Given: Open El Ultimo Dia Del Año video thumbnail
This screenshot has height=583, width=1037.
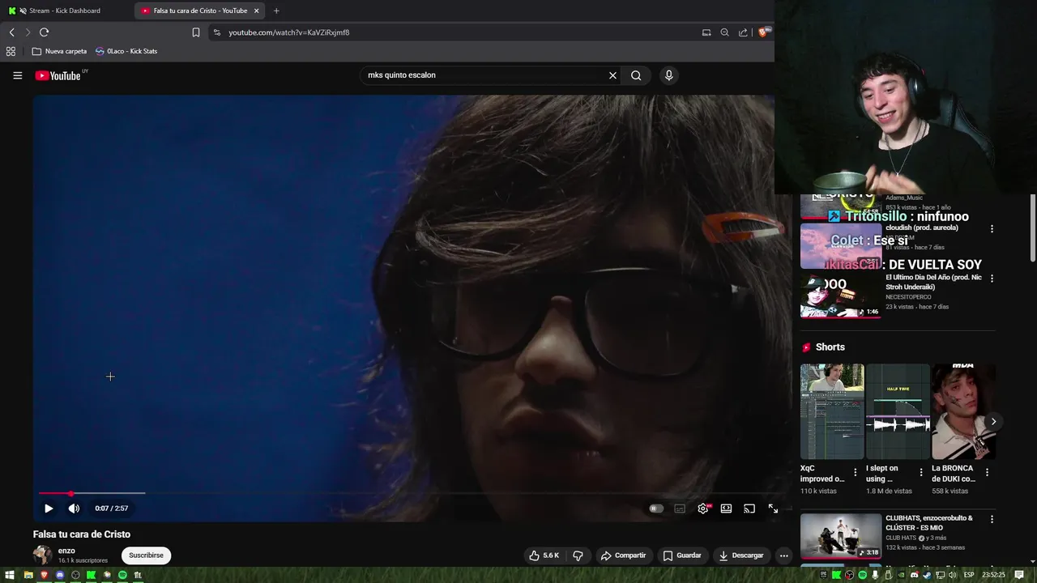Looking at the screenshot, I should coord(841,296).
